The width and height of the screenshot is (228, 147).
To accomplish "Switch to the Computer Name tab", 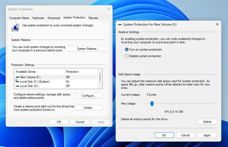I will point(19,18).
